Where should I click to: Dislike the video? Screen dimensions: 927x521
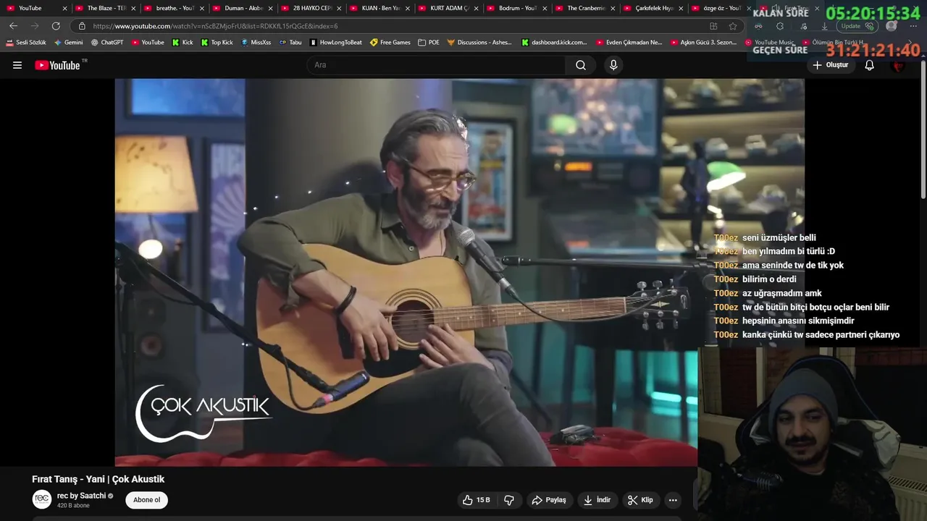[x=509, y=500]
